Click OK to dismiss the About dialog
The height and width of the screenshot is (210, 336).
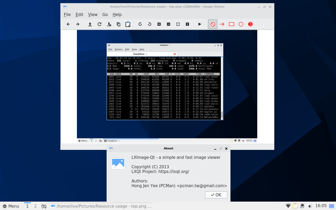click(x=216, y=195)
